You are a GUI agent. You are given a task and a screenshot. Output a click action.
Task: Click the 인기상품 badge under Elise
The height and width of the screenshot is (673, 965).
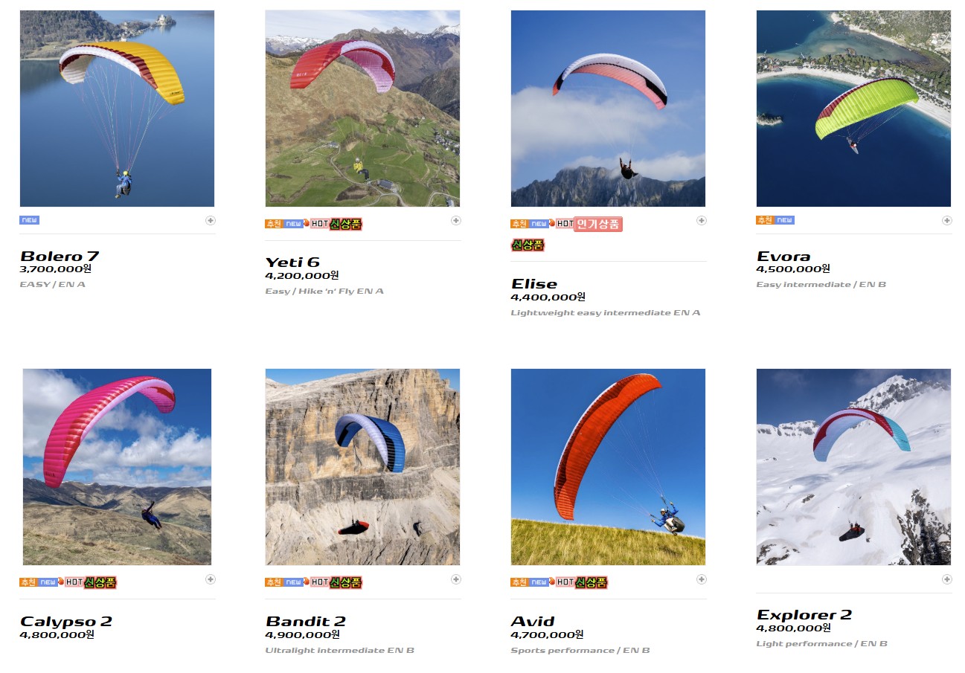click(597, 224)
